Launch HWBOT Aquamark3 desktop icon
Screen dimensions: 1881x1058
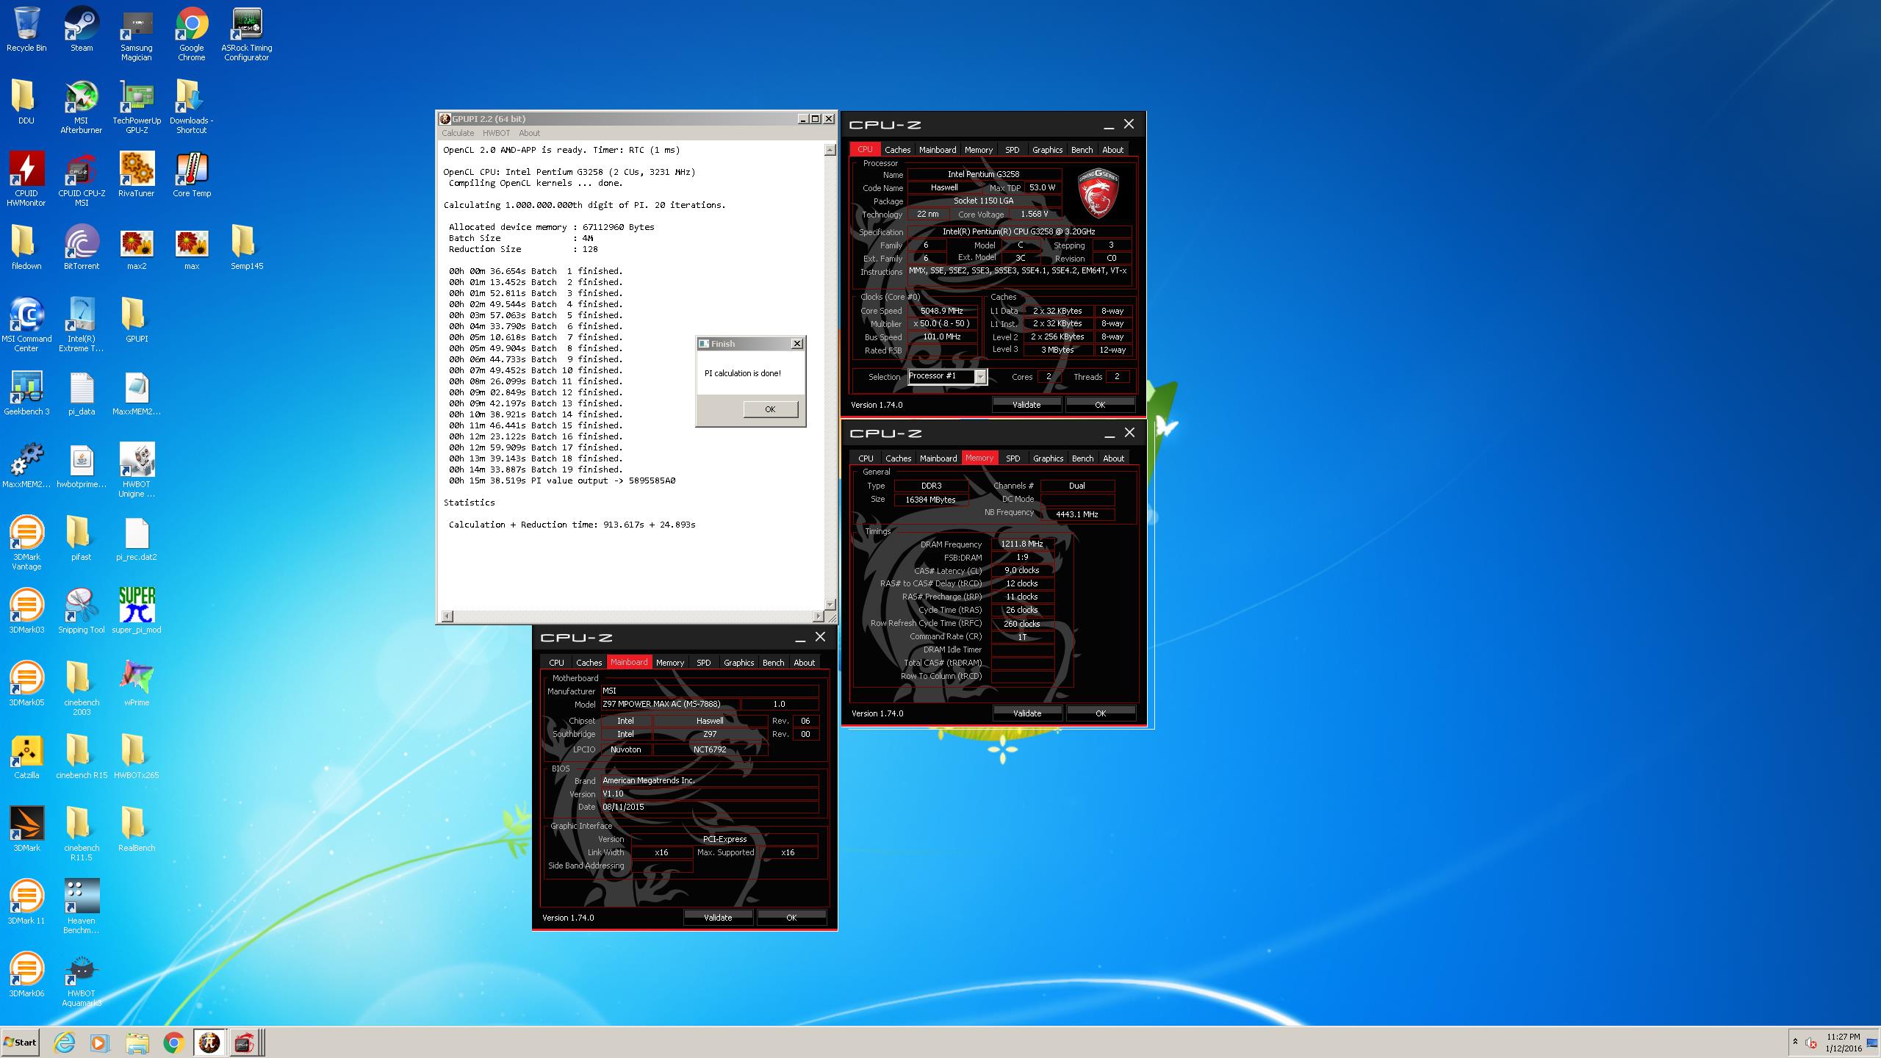click(82, 979)
